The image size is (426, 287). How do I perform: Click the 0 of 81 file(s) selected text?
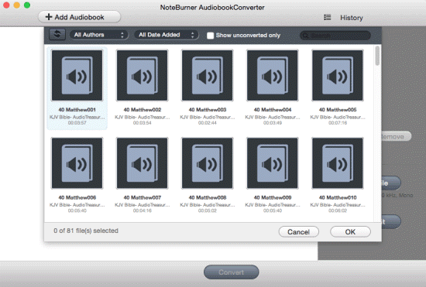click(x=86, y=231)
